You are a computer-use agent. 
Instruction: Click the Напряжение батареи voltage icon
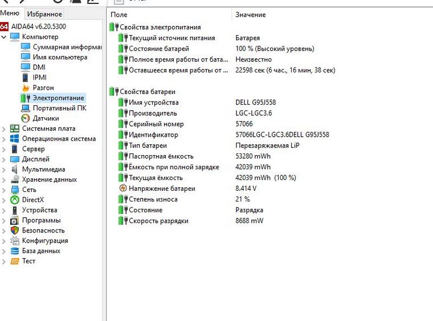[123, 189]
